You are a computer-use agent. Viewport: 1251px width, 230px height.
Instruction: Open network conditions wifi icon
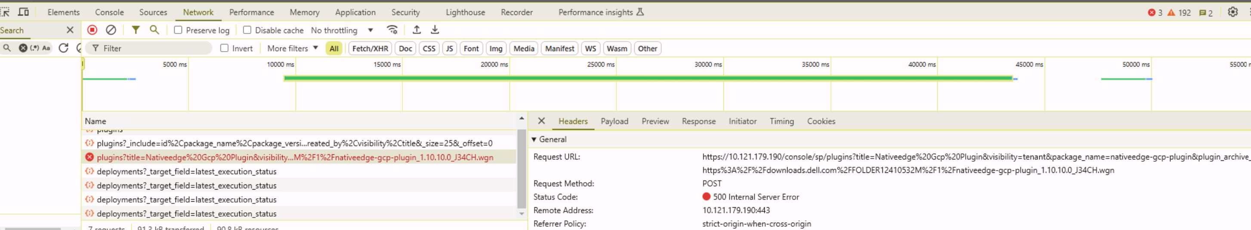pyautogui.click(x=392, y=30)
